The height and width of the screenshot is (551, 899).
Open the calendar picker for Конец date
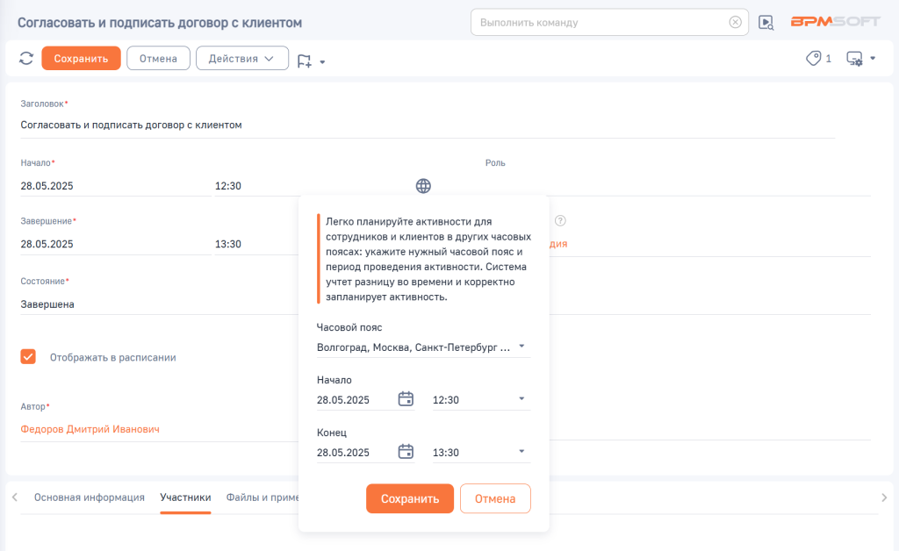click(406, 452)
